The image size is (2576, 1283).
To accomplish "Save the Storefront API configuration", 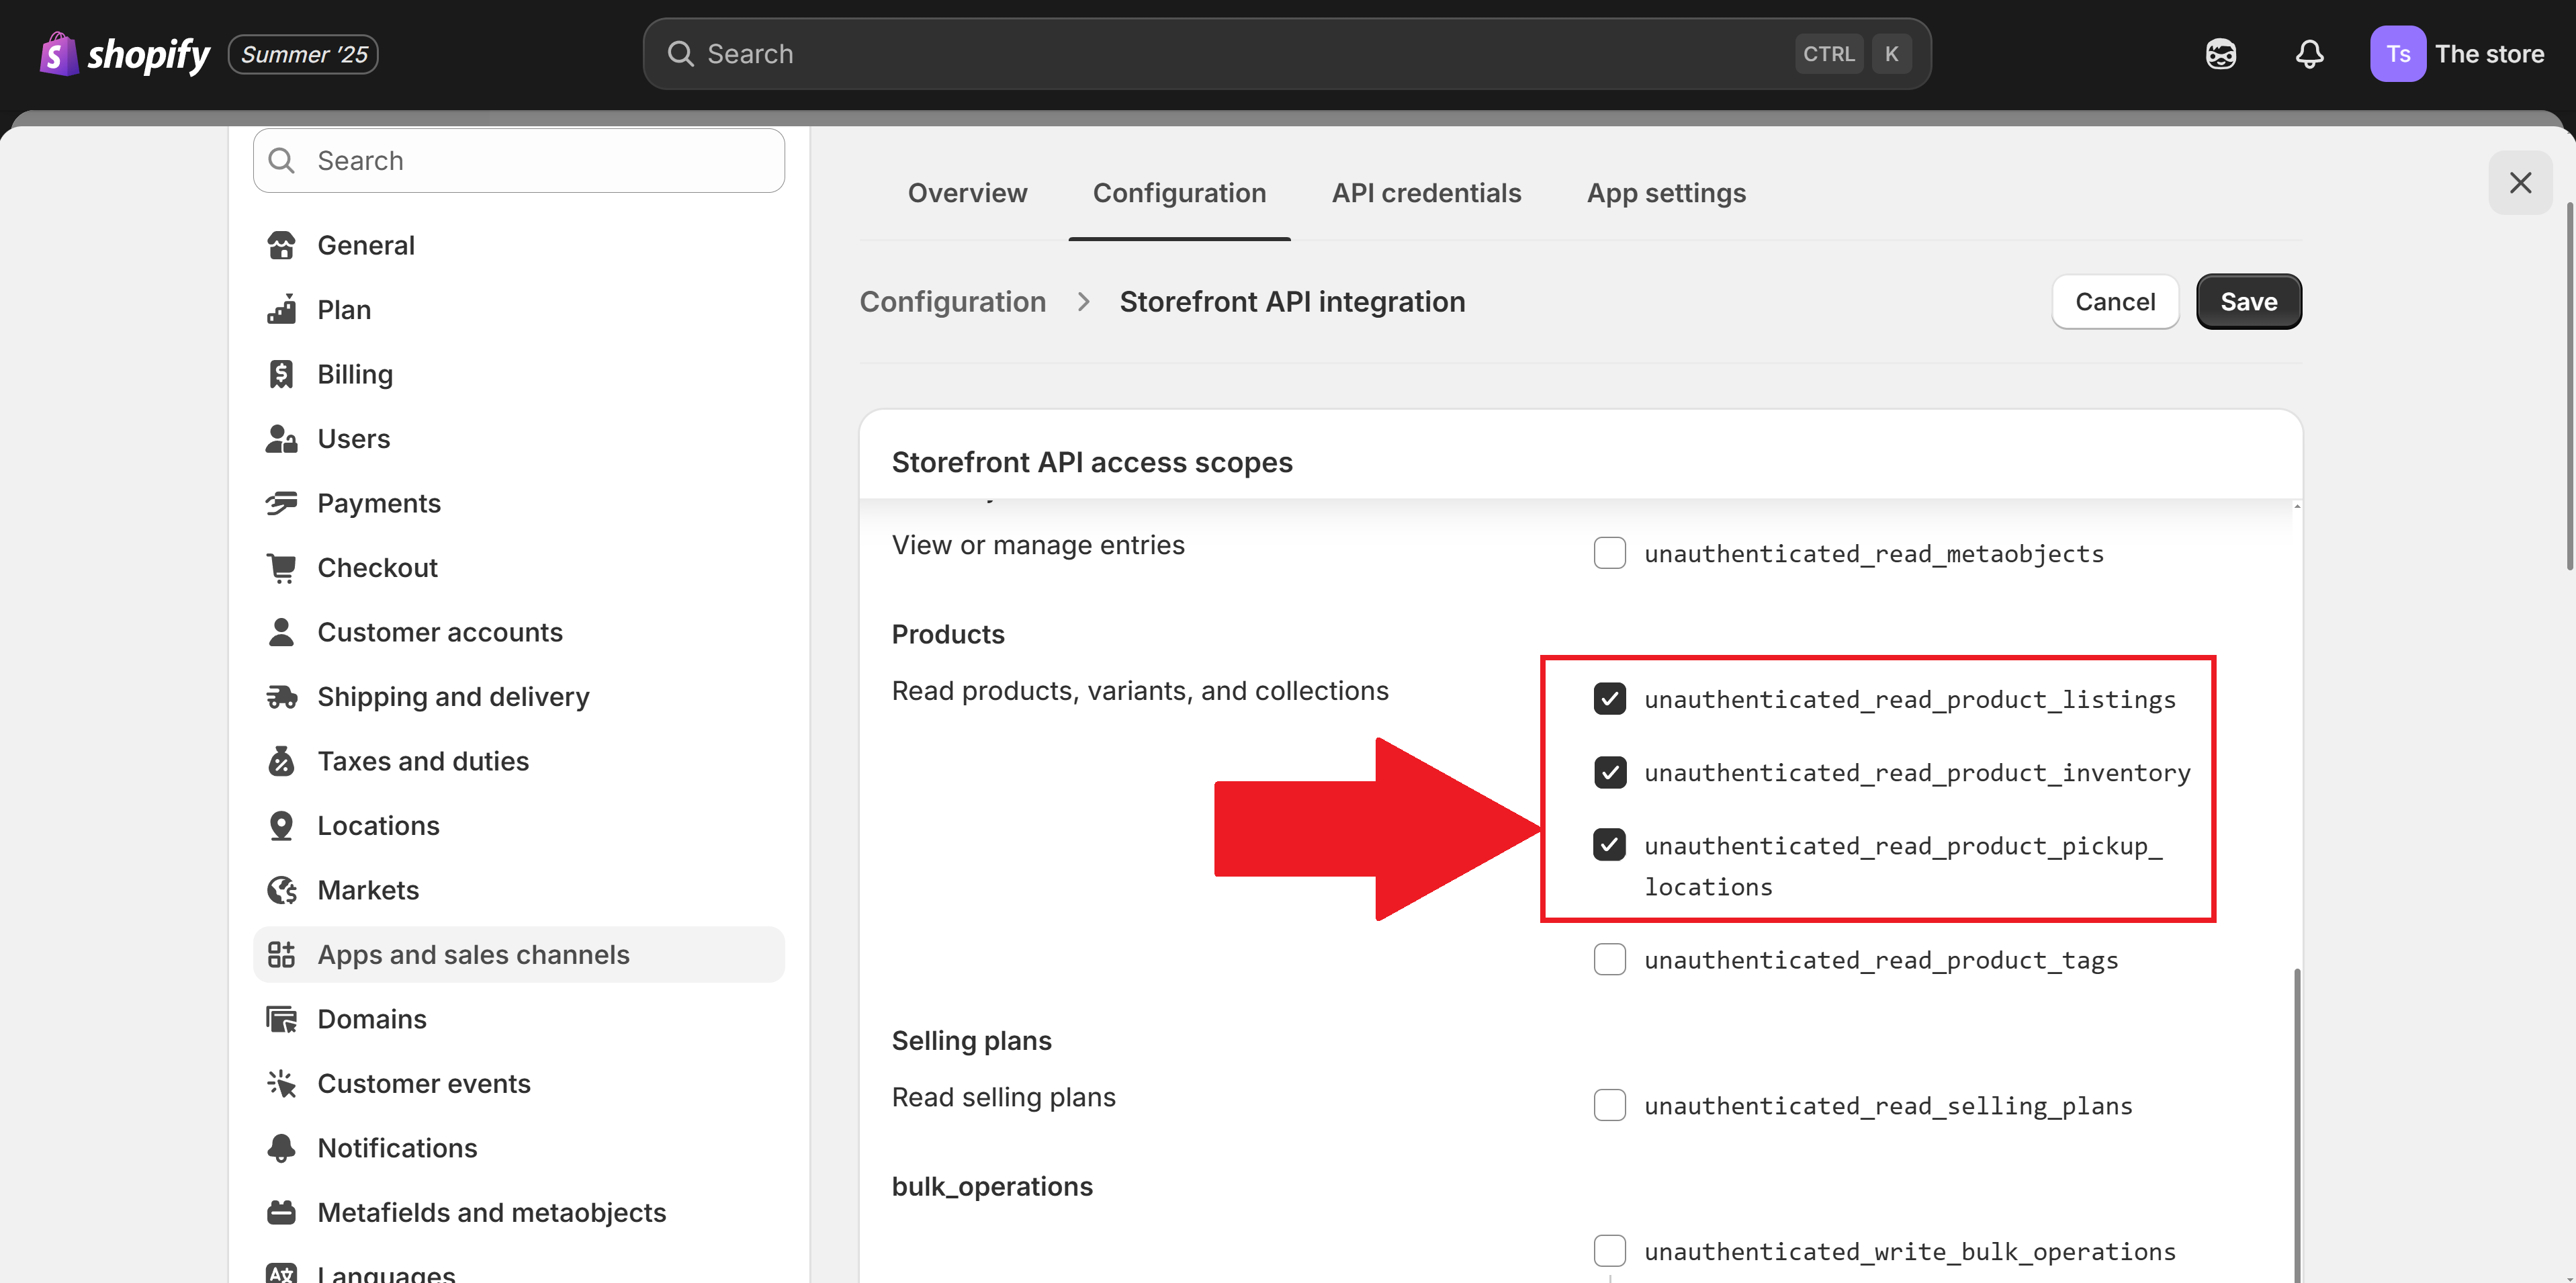I will (2248, 301).
